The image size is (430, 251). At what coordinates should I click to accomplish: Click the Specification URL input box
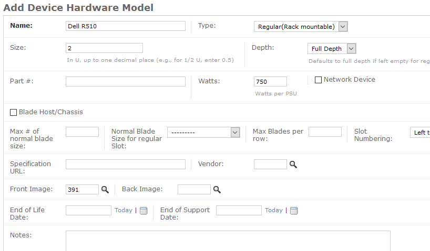coord(125,165)
